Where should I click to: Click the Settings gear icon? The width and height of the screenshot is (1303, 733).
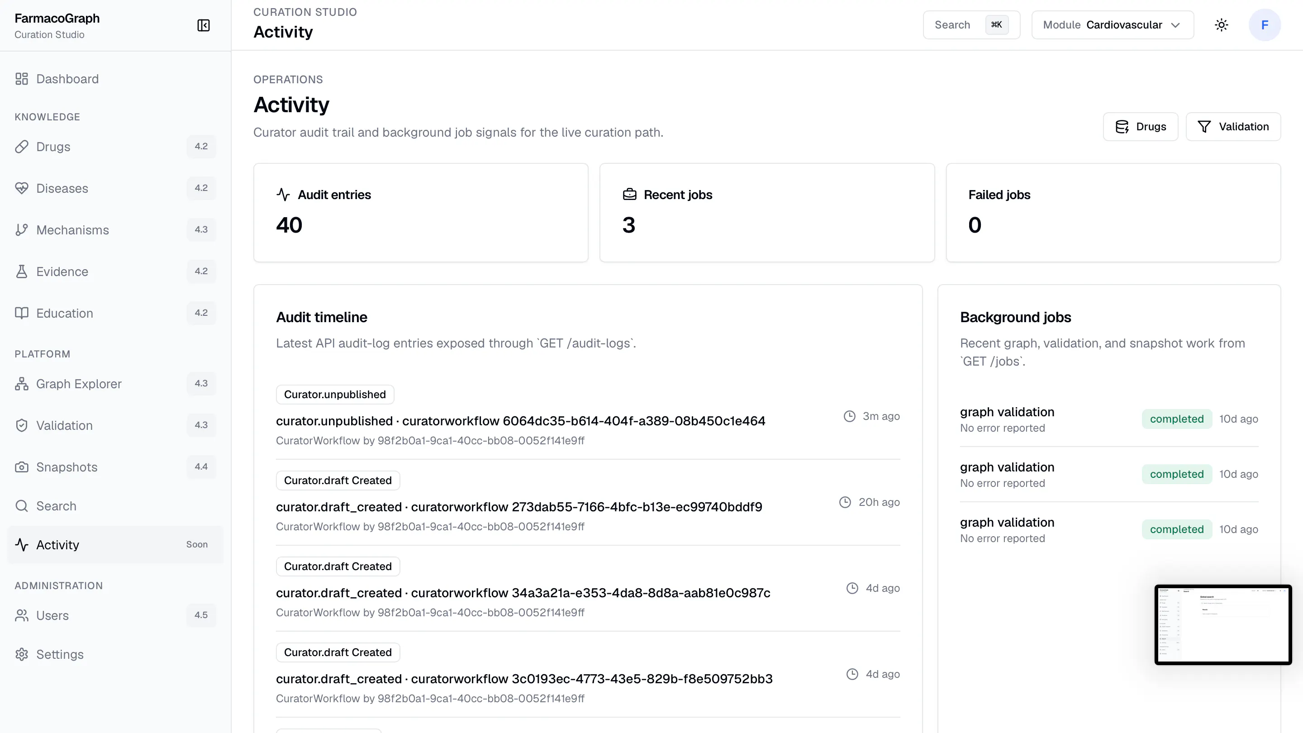pyautogui.click(x=21, y=655)
